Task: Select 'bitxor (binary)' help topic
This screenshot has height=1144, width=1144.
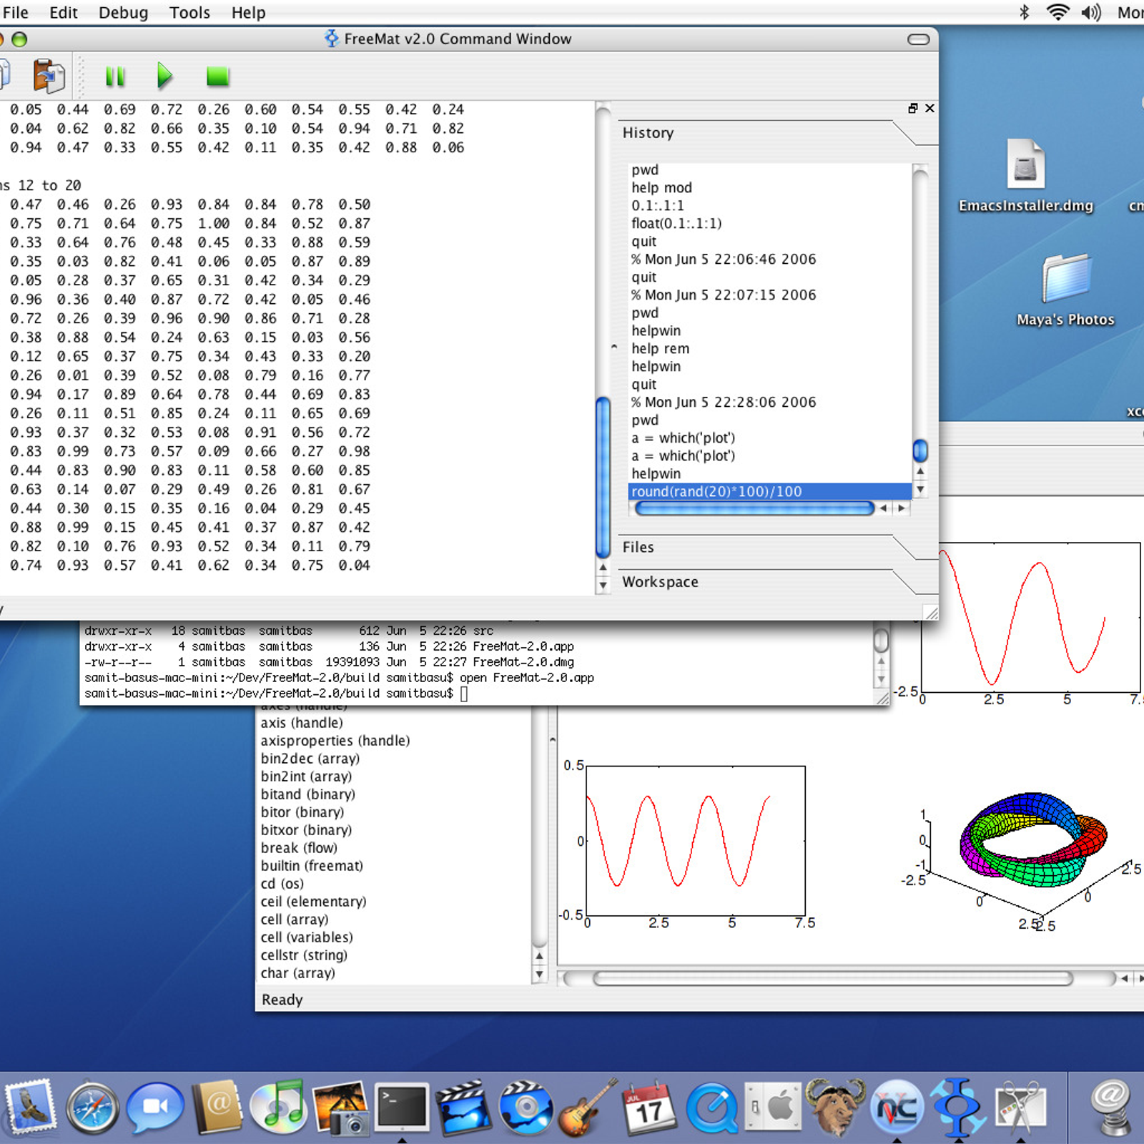Action: click(x=306, y=830)
